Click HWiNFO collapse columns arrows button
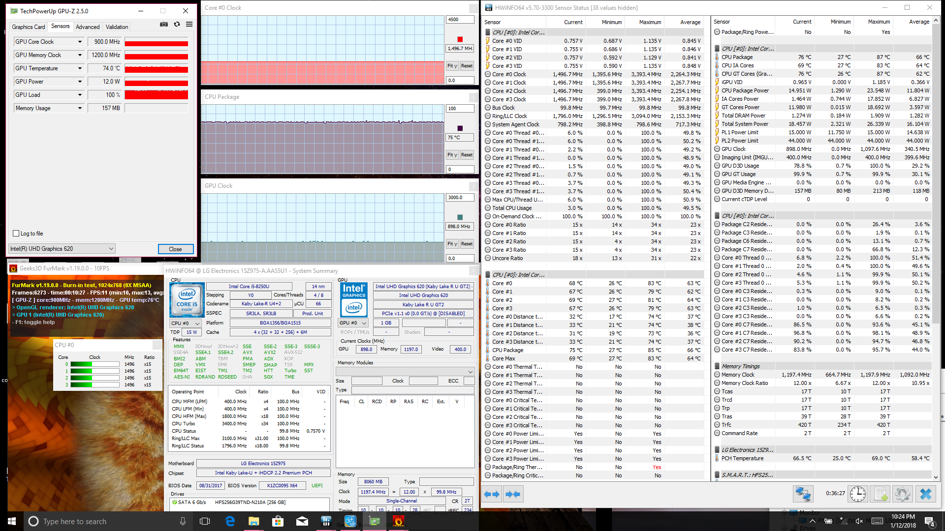 [512, 494]
